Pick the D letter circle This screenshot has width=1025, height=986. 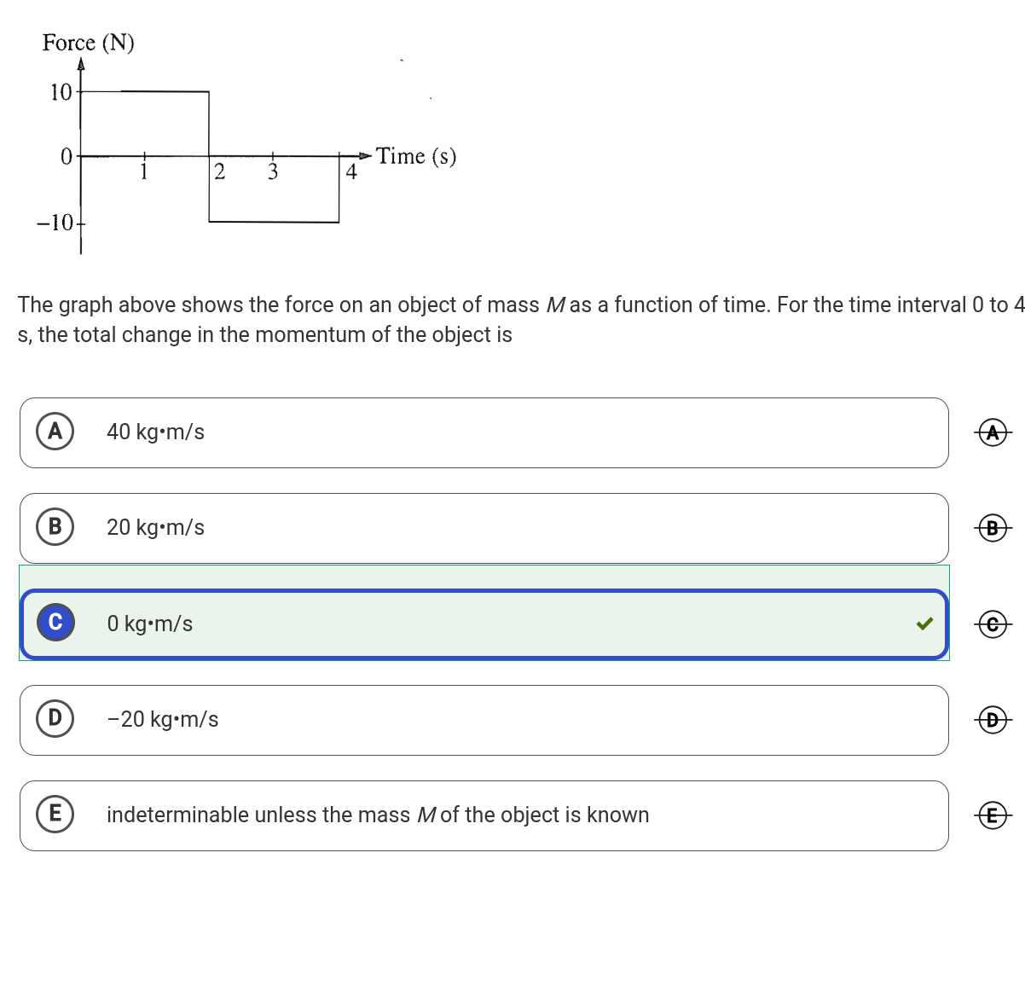(x=55, y=718)
